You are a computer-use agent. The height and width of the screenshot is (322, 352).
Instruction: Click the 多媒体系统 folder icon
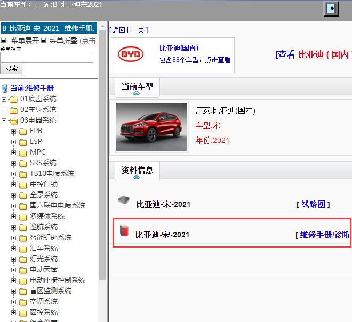click(x=23, y=217)
